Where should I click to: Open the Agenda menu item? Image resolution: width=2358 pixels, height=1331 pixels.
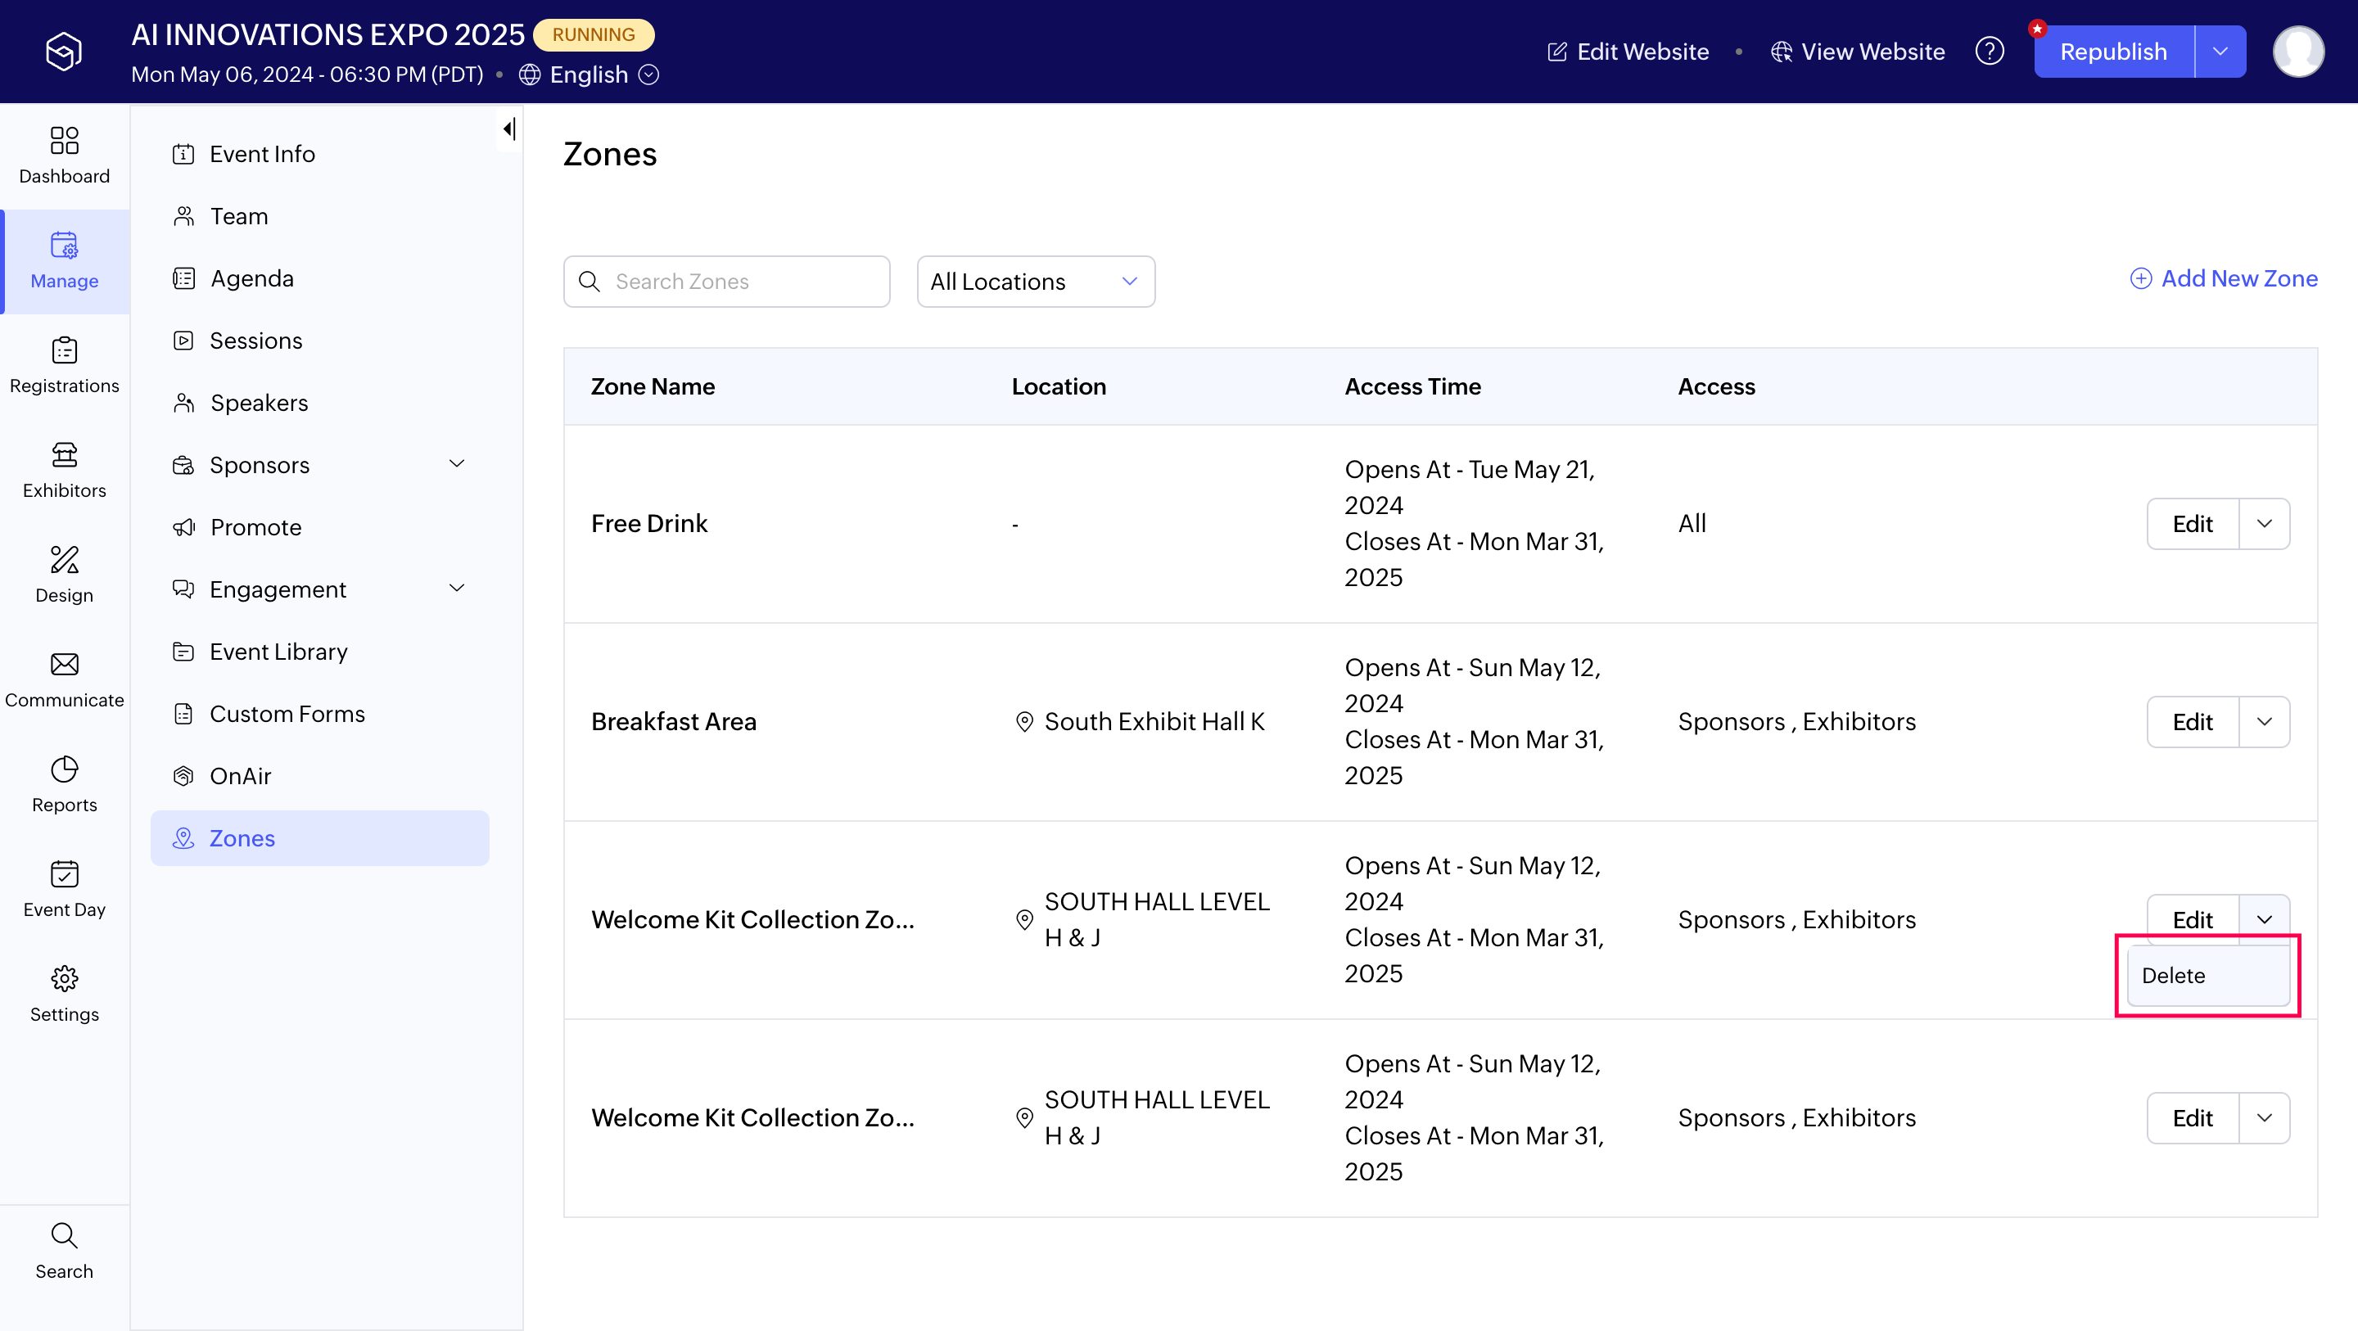(x=251, y=278)
